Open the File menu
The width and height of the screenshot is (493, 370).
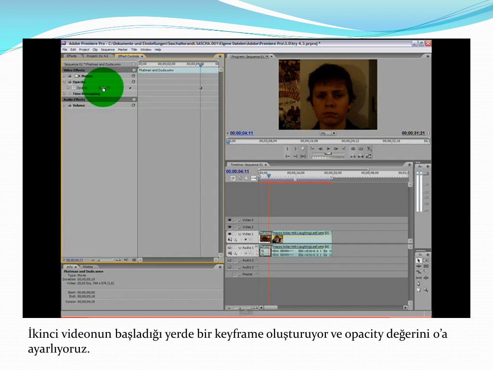pyautogui.click(x=65, y=50)
